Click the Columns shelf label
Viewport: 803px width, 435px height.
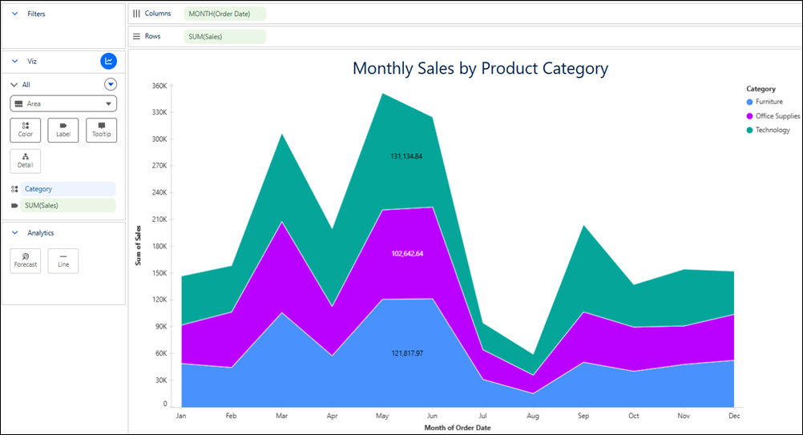158,14
